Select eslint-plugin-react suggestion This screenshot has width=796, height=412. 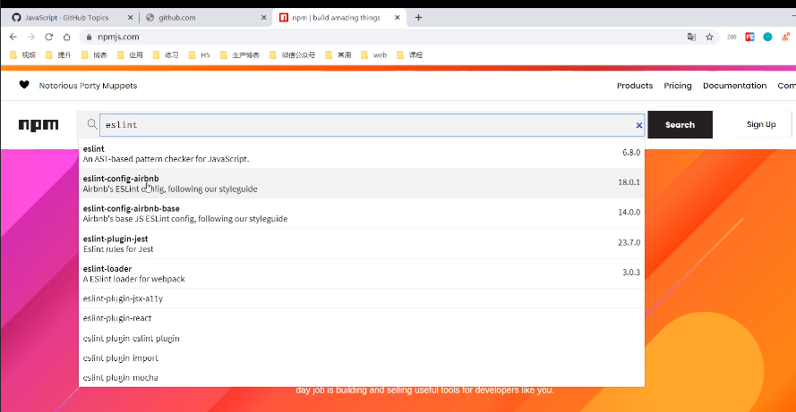[x=362, y=318]
